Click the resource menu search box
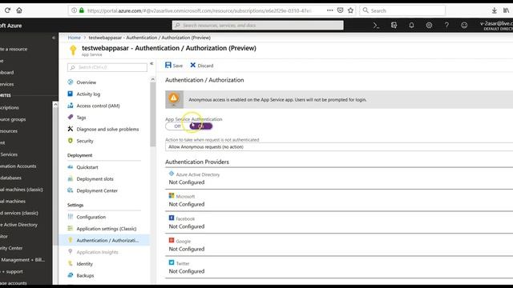The height and width of the screenshot is (288, 513). click(107, 67)
